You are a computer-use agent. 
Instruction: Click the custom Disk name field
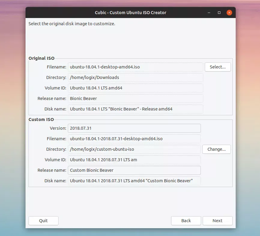[134, 181]
